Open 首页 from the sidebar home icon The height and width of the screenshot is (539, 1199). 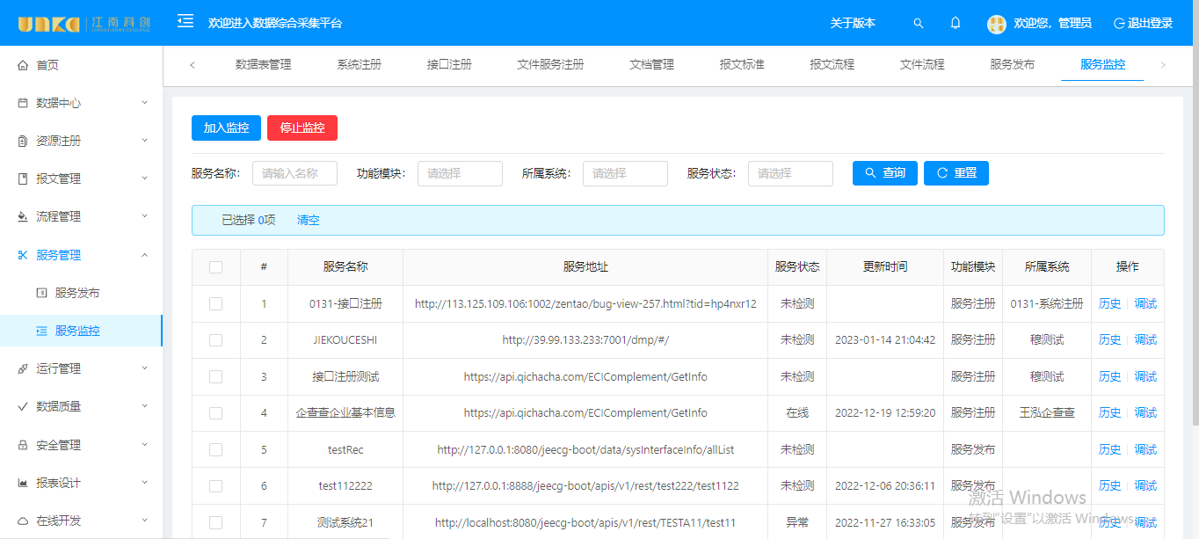click(23, 65)
